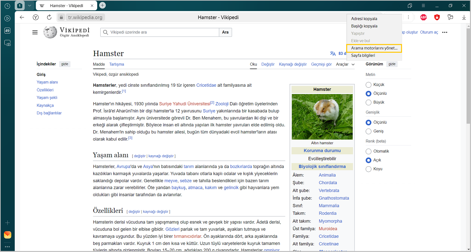This screenshot has height=252, width=471.
Task: Select the Geniş width radio button
Action: (x=368, y=131)
